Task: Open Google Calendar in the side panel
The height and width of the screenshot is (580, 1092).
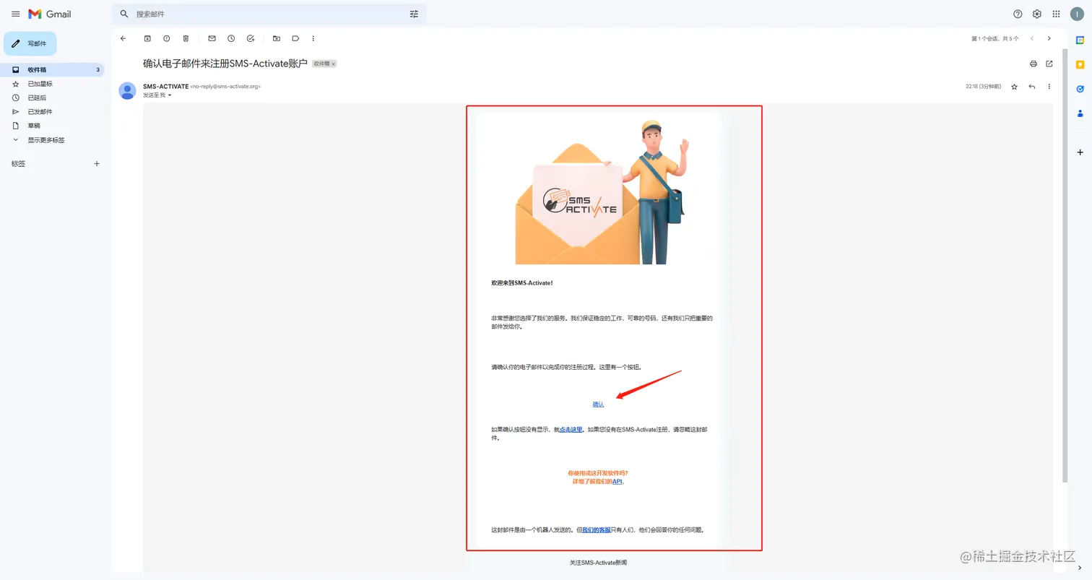Action: (x=1080, y=40)
